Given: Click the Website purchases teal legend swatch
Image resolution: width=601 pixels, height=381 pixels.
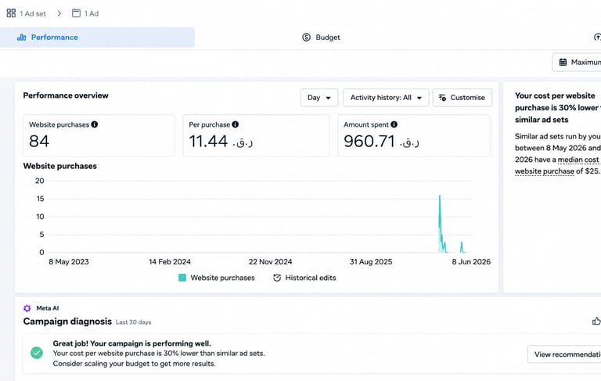Looking at the screenshot, I should [182, 278].
